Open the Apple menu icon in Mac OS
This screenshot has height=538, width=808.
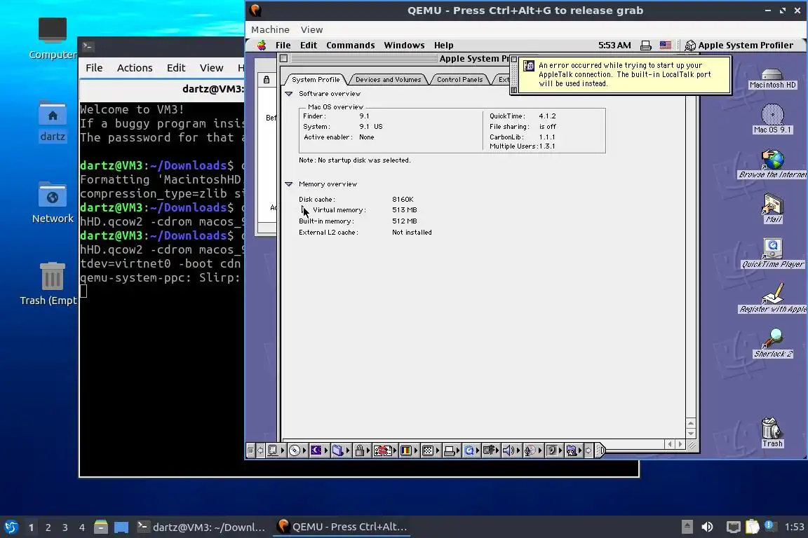pos(262,46)
